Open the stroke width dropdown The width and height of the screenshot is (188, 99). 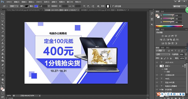tap(49, 6)
